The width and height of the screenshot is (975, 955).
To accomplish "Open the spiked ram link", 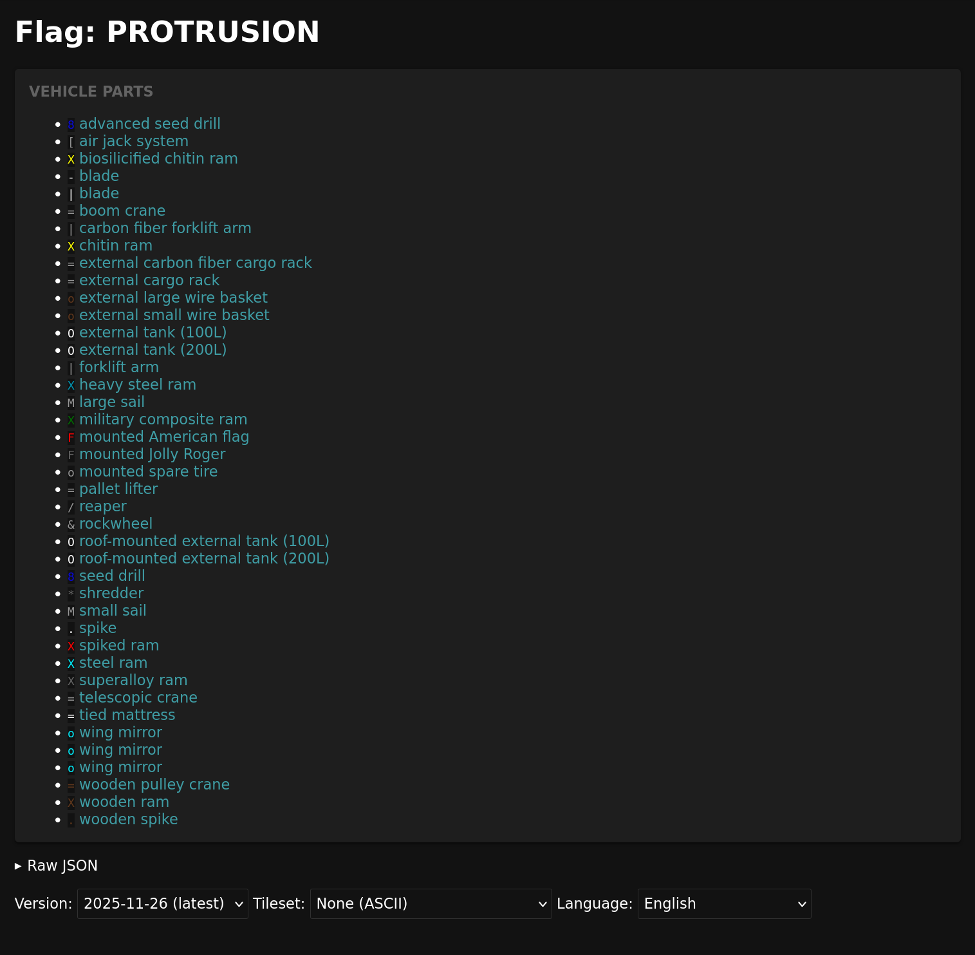I will 119,645.
